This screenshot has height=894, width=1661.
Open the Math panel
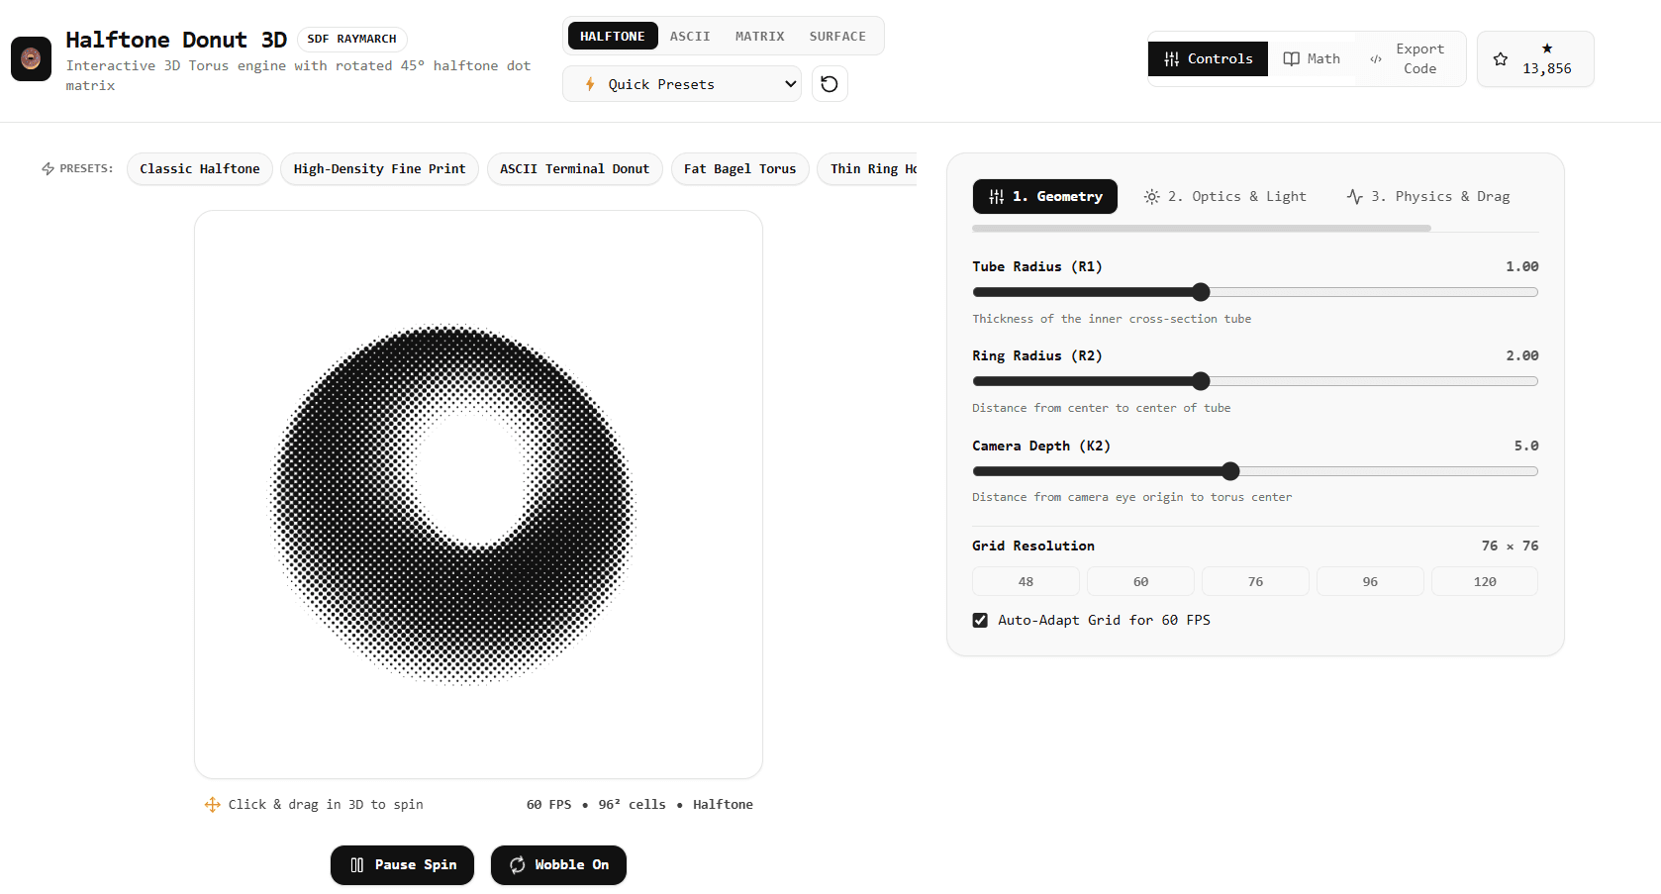[1312, 58]
